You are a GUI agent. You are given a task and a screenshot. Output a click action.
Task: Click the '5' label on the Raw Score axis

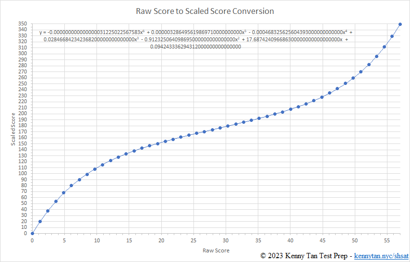tap(64, 240)
